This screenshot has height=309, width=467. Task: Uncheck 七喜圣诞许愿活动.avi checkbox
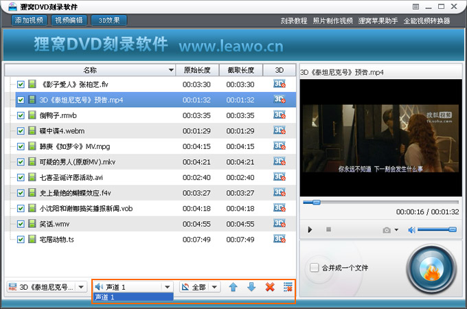coord(21,177)
